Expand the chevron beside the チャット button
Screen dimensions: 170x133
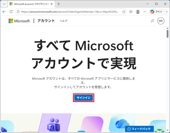point(167,12)
